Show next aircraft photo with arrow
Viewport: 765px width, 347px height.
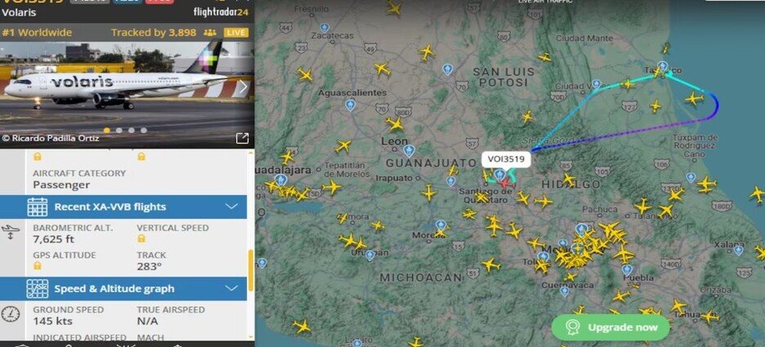(243, 87)
